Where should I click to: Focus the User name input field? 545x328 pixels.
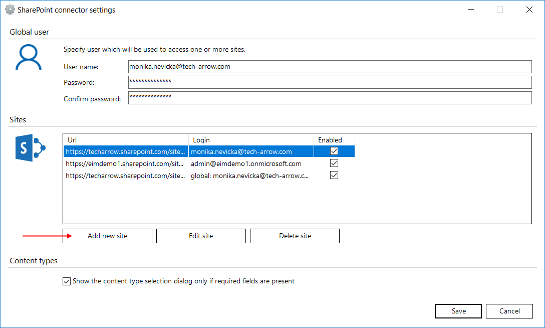click(x=330, y=67)
